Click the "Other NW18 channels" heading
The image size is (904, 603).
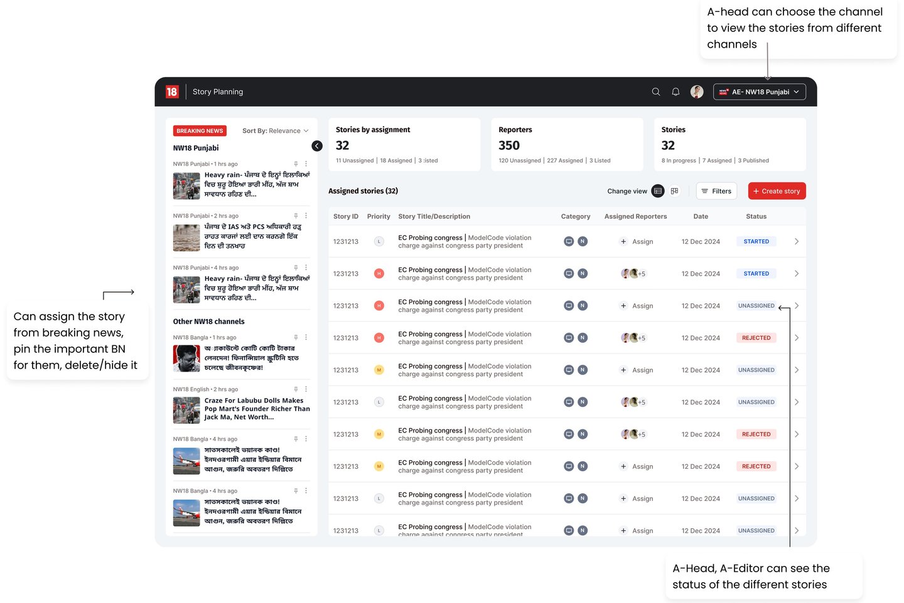(x=209, y=322)
